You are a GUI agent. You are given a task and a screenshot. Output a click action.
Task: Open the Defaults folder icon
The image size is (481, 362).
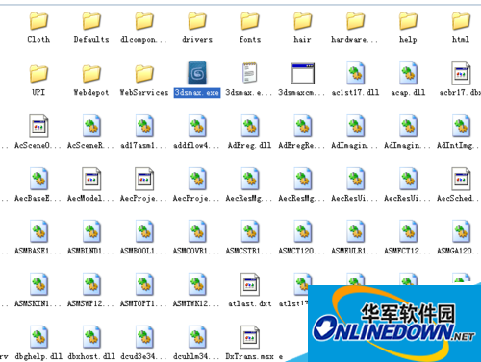pos(91,21)
